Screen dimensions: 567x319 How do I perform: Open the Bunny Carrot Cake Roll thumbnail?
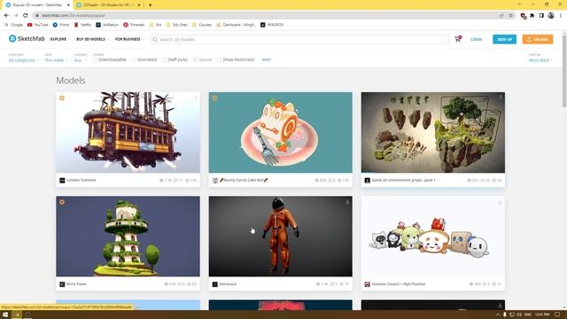(280, 132)
